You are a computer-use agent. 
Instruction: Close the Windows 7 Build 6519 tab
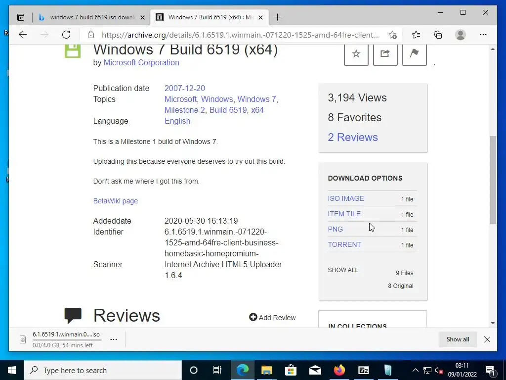tap(261, 17)
